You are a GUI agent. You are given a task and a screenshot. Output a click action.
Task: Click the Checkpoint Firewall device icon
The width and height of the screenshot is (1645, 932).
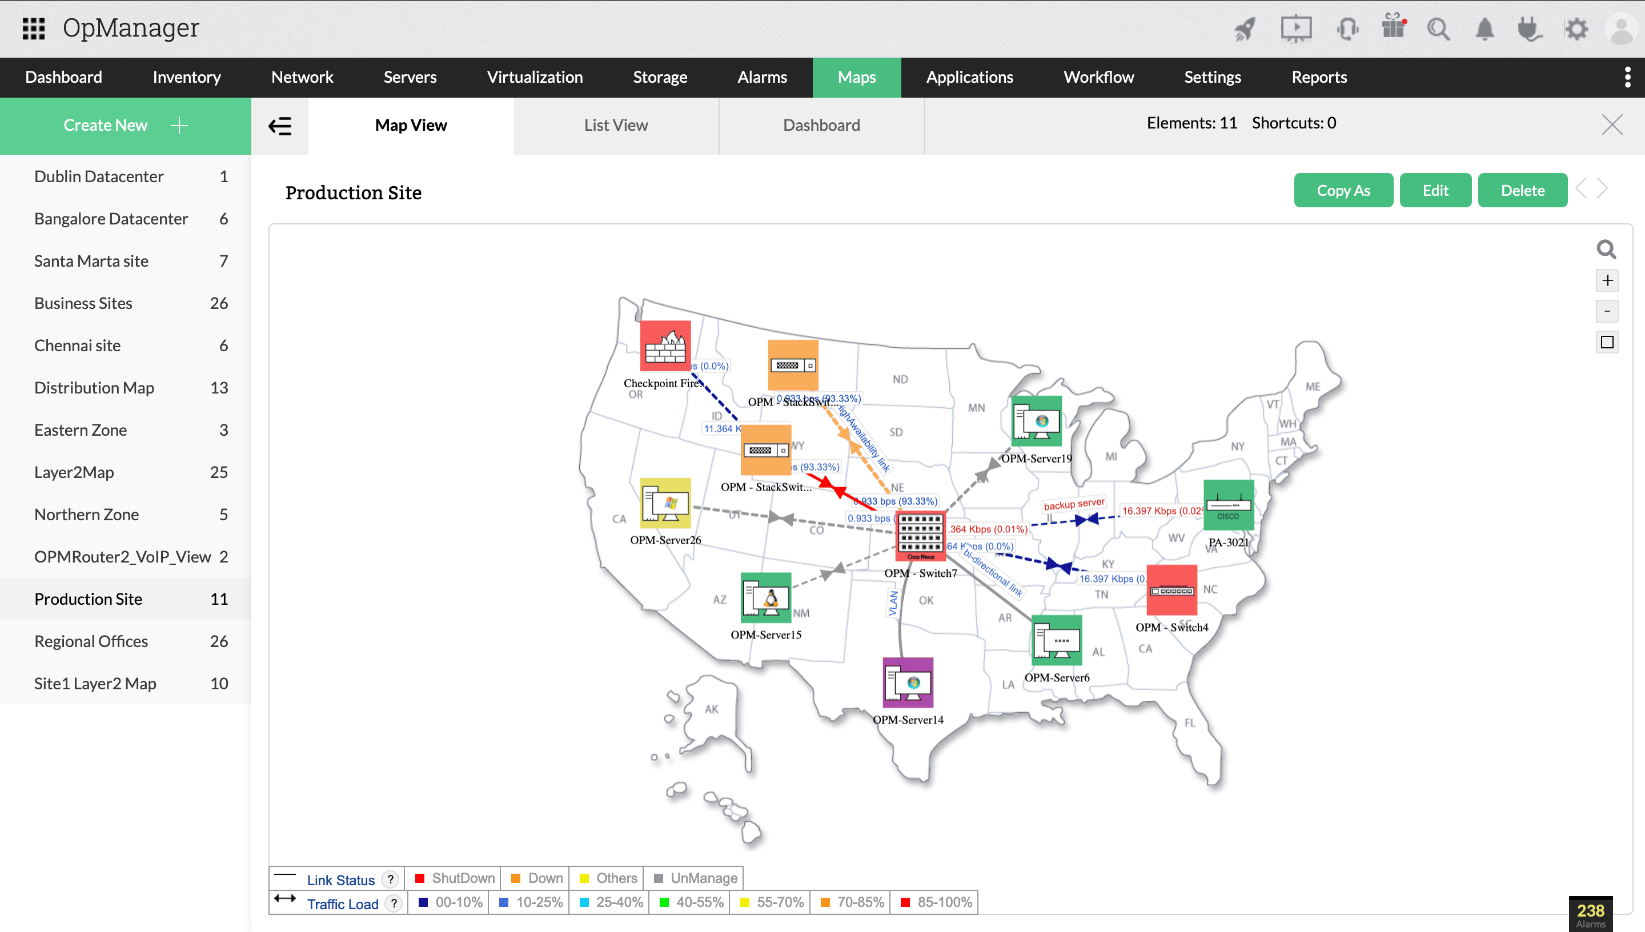[665, 346]
